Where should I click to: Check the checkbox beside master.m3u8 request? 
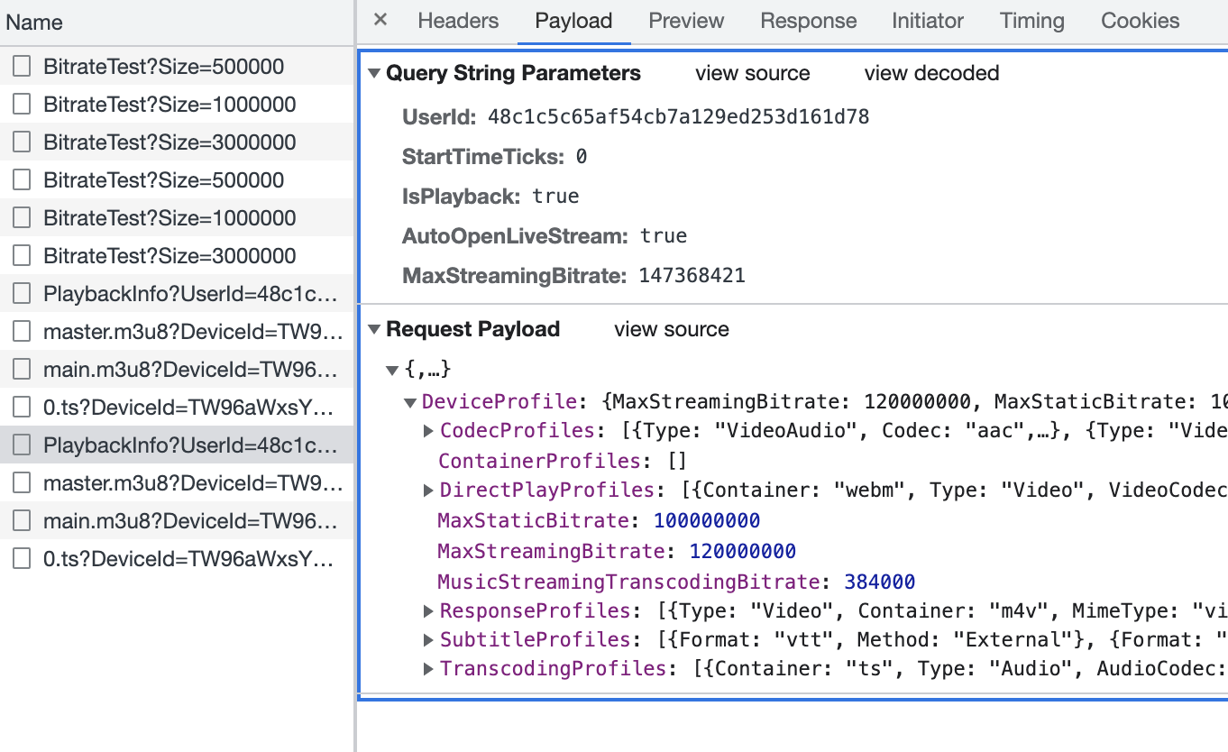(22, 331)
